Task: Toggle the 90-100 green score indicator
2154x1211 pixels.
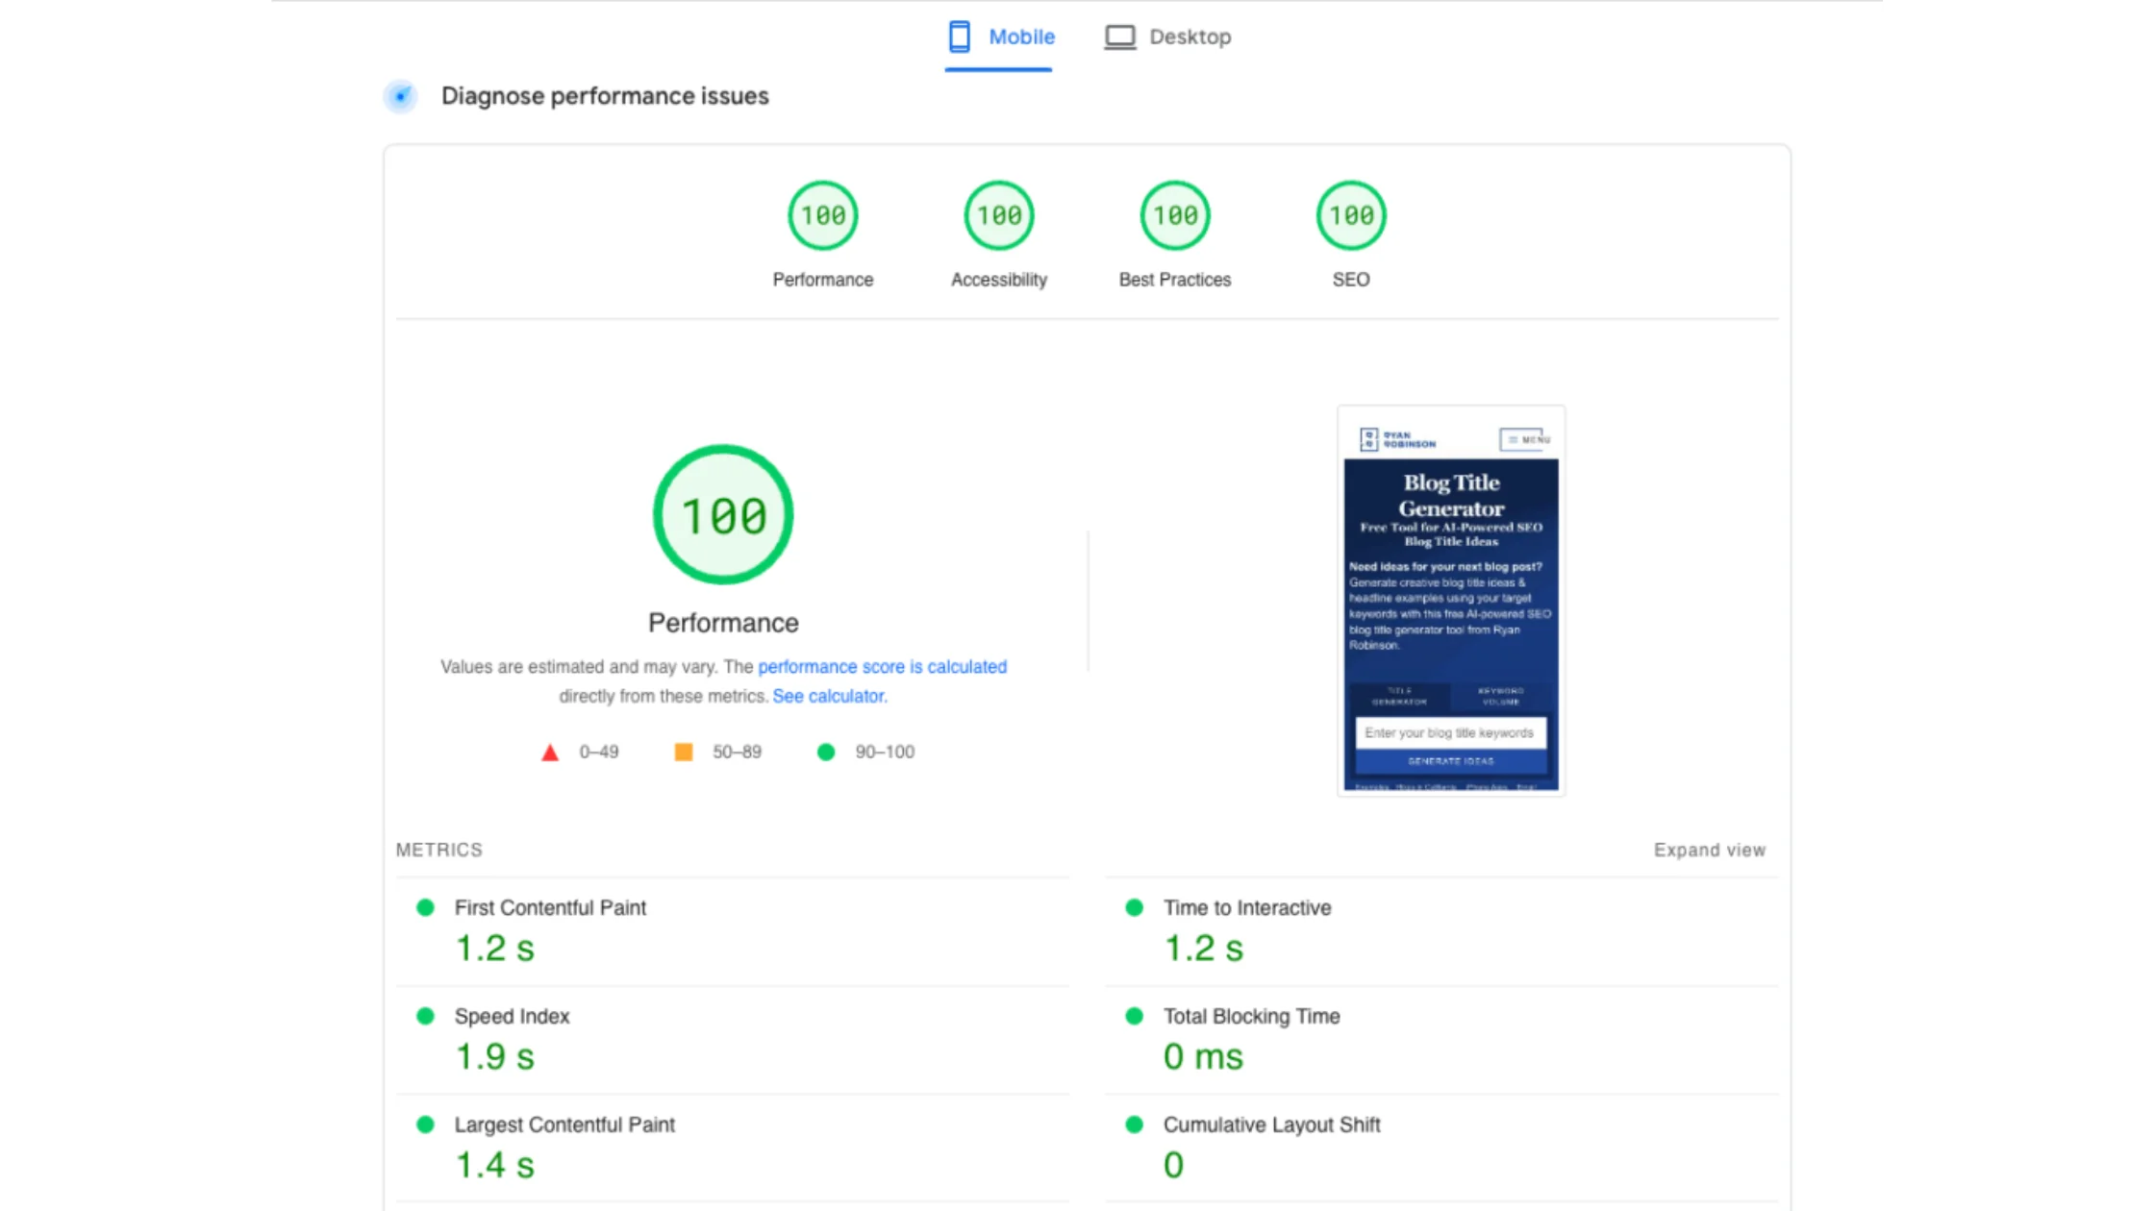Action: point(825,752)
